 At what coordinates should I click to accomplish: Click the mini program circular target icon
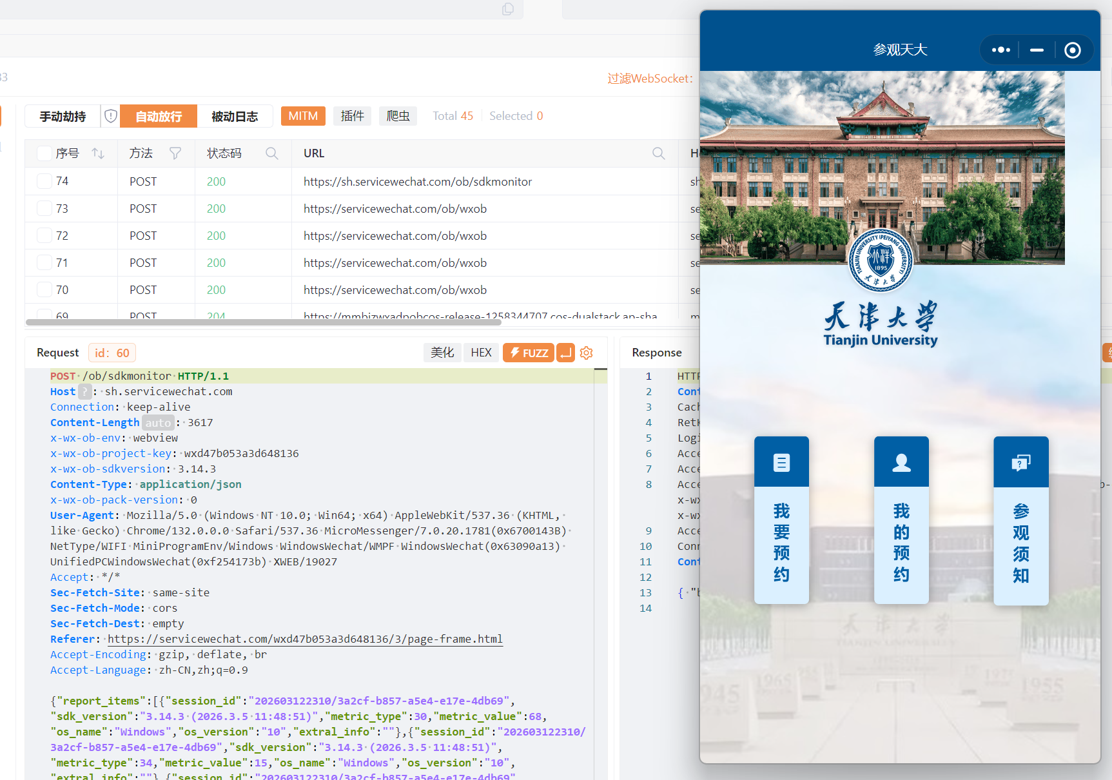tap(1072, 50)
